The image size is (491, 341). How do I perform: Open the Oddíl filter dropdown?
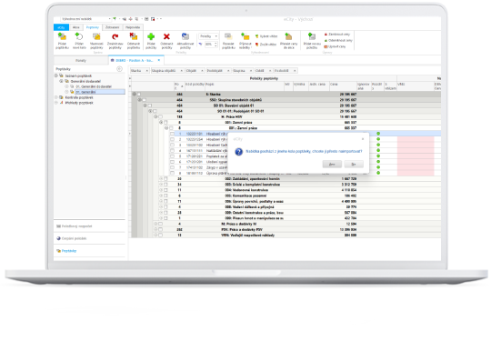[x=270, y=71]
